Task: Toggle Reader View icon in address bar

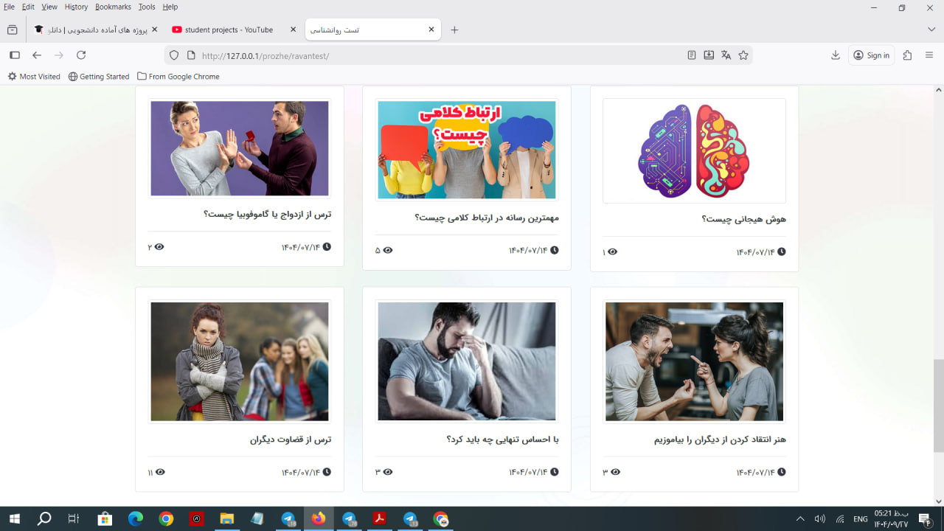Action: click(x=691, y=55)
